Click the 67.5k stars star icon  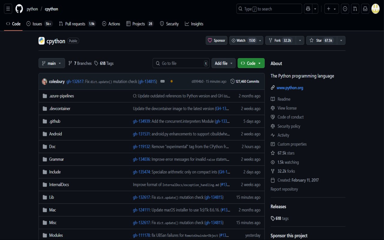(x=273, y=153)
